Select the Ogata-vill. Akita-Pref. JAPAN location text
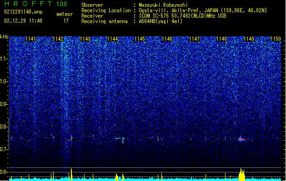Viewport: 286px width, 181px height. (203, 10)
